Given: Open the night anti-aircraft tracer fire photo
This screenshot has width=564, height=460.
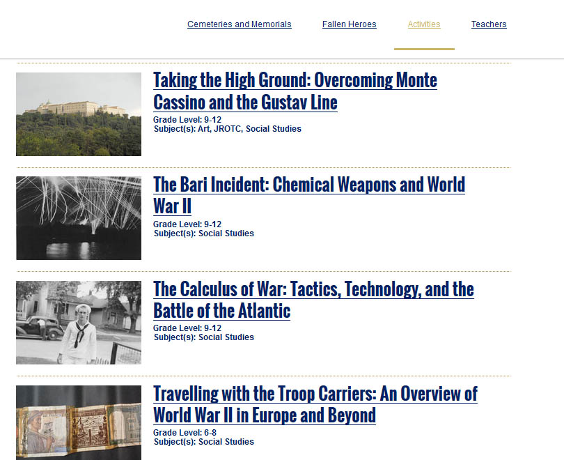Looking at the screenshot, I should [x=79, y=218].
